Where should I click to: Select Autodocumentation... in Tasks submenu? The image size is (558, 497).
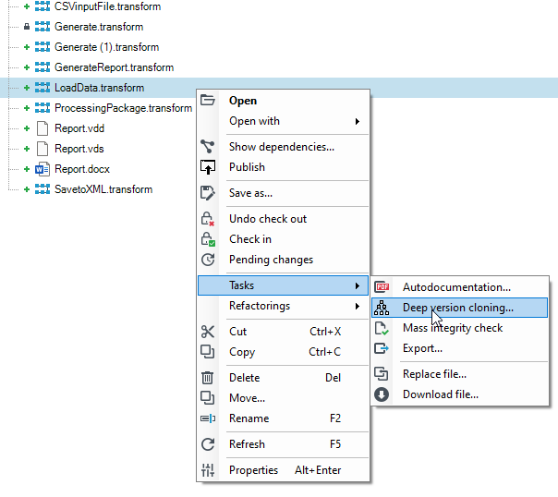(460, 287)
